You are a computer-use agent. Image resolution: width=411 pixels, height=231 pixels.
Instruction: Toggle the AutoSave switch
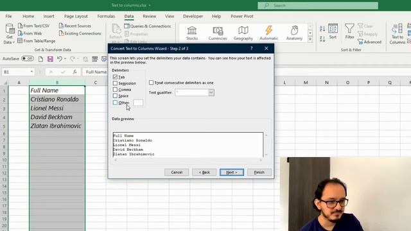pyautogui.click(x=28, y=58)
